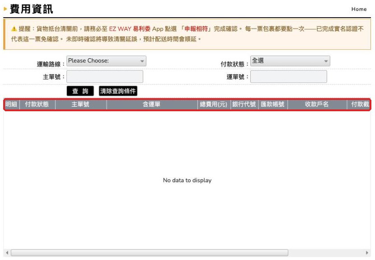Open the 付款狀態 全選 dropdown
Screen dimensions: 375x260
tap(290, 61)
